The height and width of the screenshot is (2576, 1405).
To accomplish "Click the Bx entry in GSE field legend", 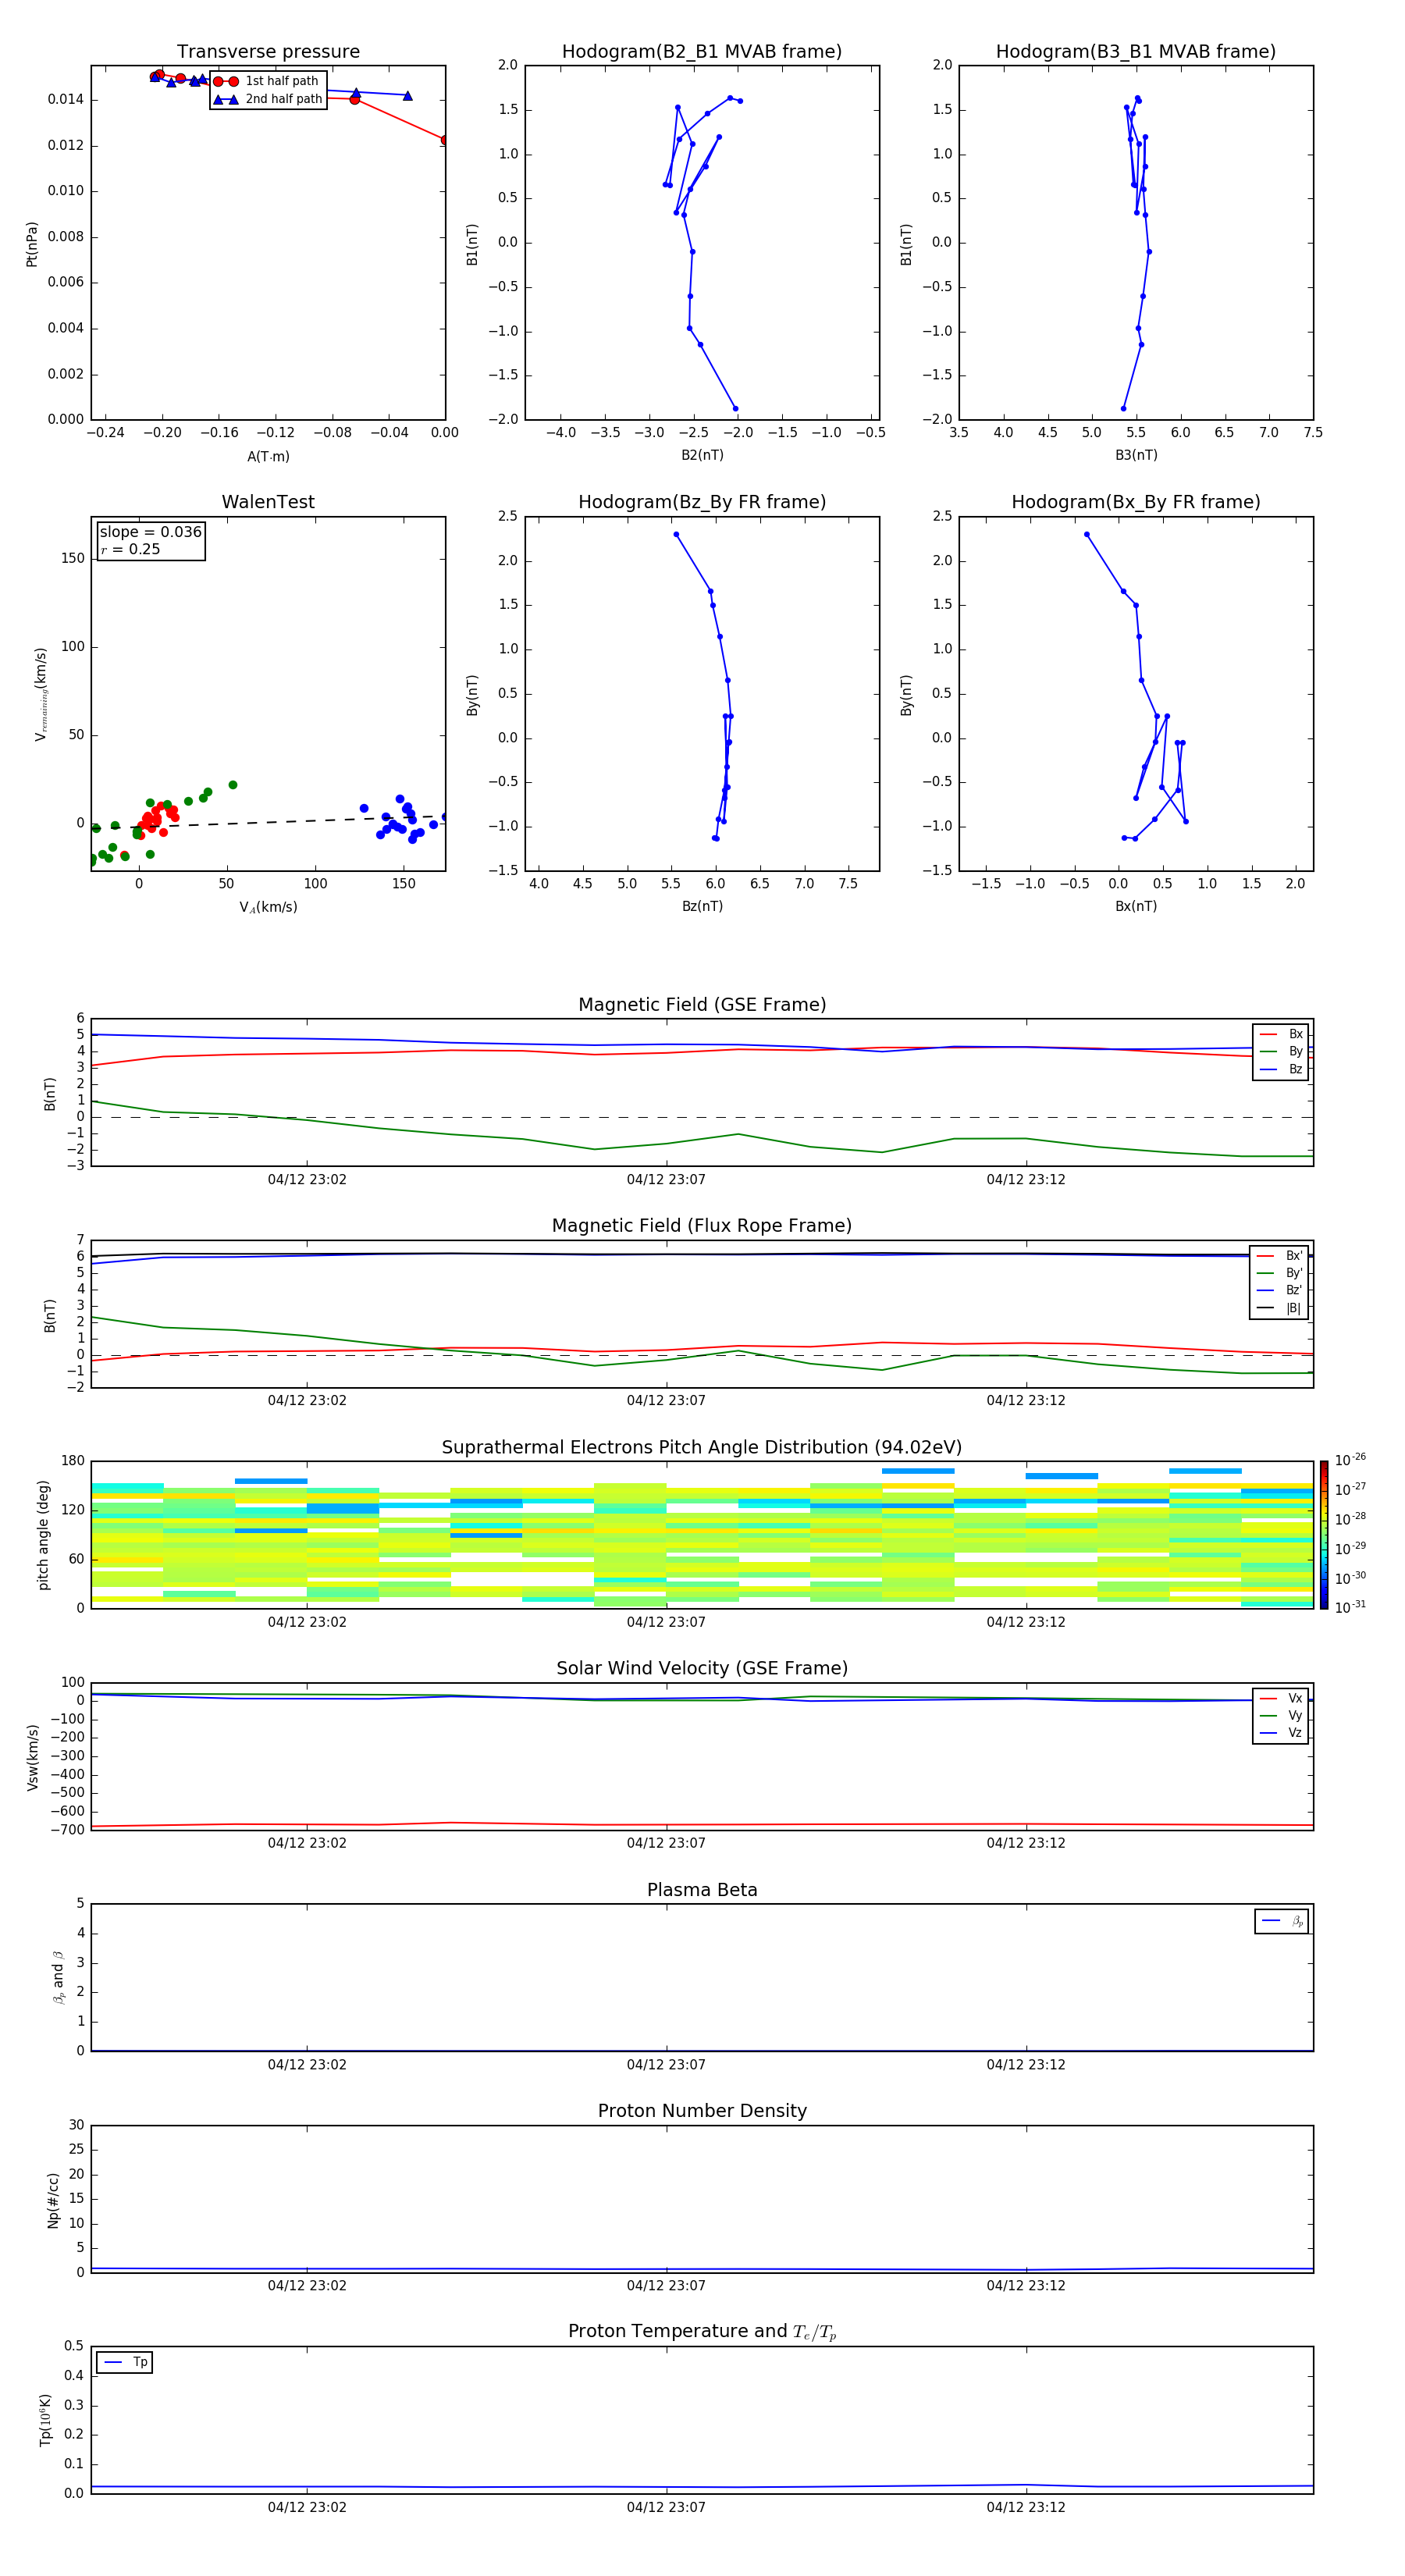I will click(1281, 1034).
